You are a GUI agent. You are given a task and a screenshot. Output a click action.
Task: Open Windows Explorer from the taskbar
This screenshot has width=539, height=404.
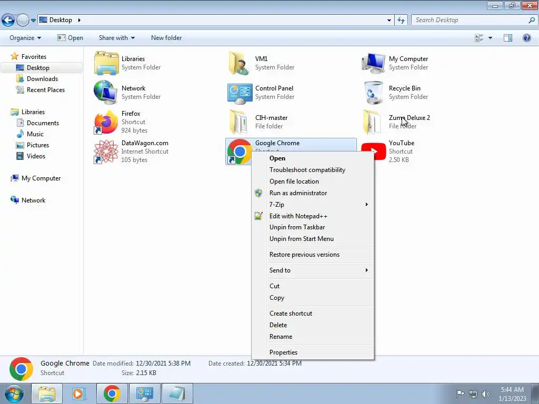(x=47, y=393)
